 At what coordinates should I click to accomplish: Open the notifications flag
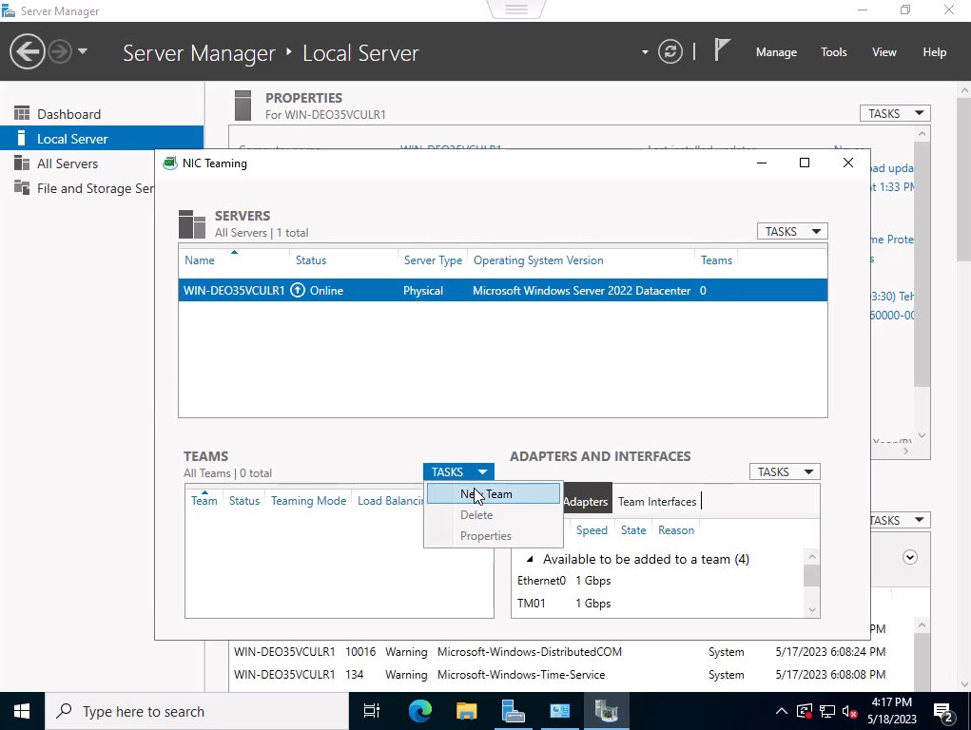tap(722, 50)
